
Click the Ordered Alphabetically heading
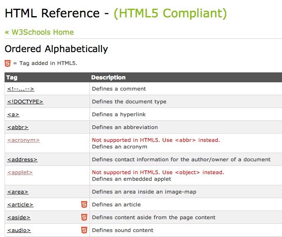[x=56, y=49]
